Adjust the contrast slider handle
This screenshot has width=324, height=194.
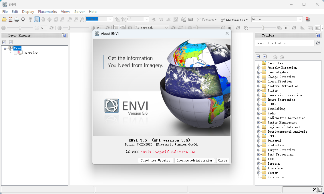click(69, 28)
